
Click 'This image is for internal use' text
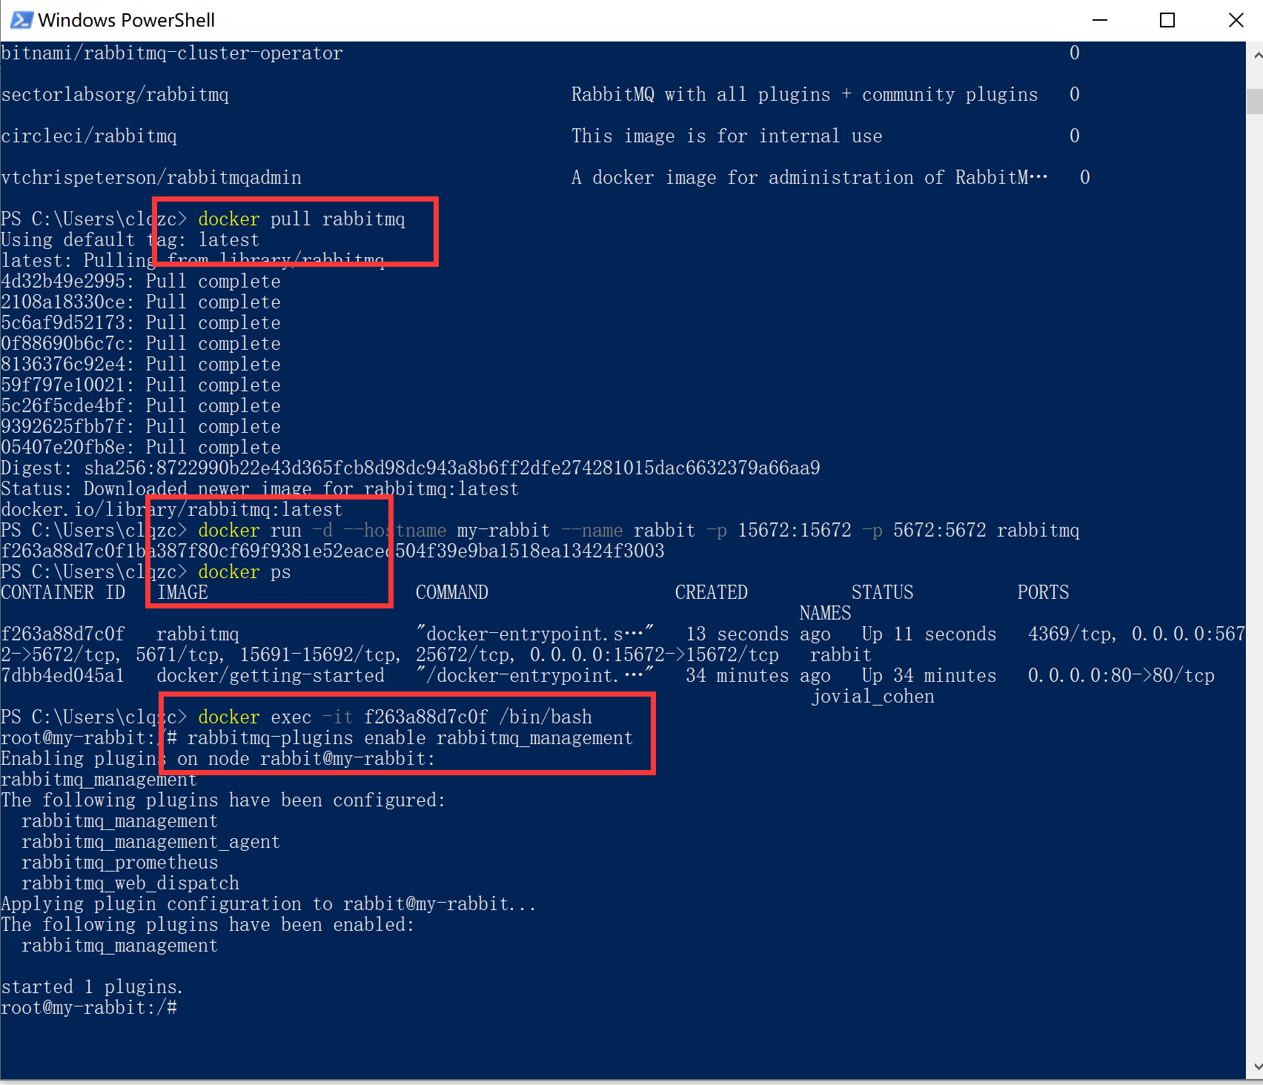(727, 136)
